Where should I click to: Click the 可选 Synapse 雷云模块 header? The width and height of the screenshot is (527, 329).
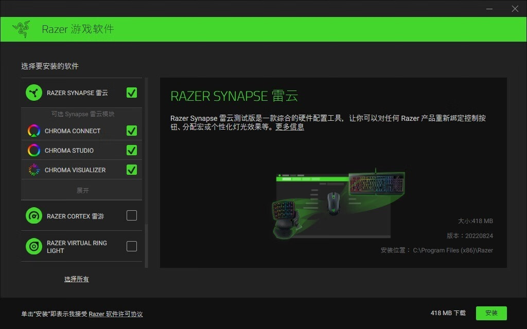(83, 114)
